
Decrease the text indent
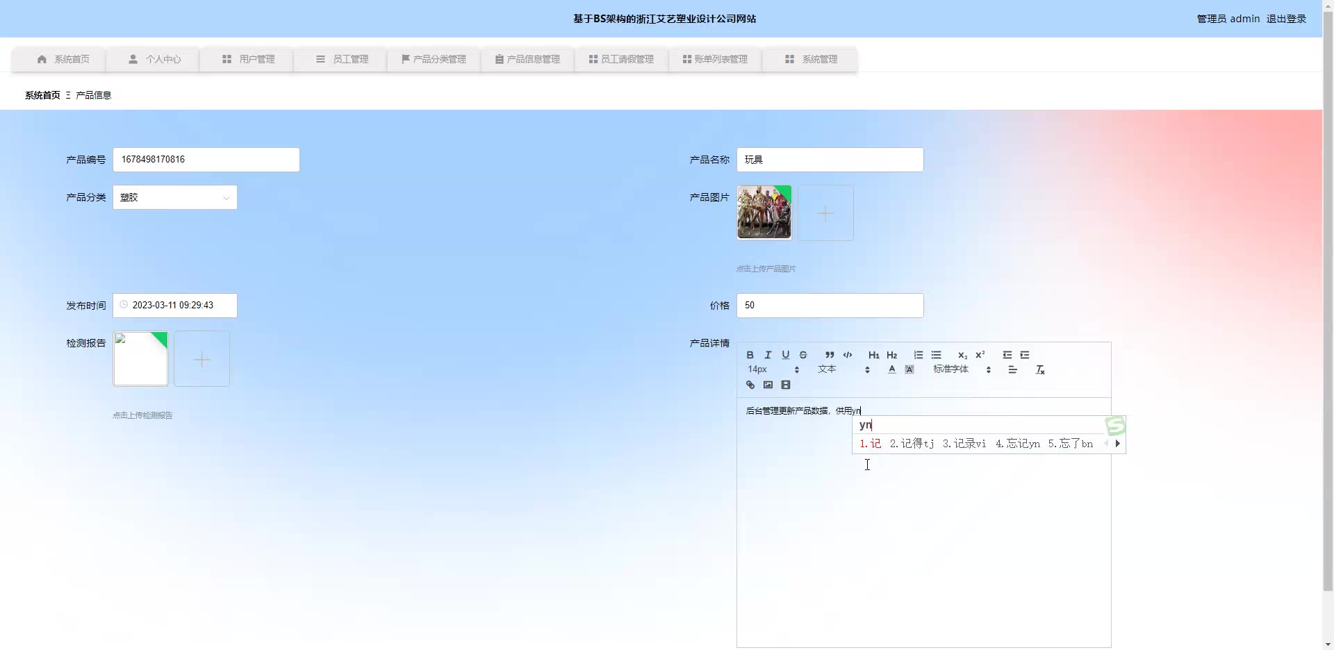(1007, 355)
